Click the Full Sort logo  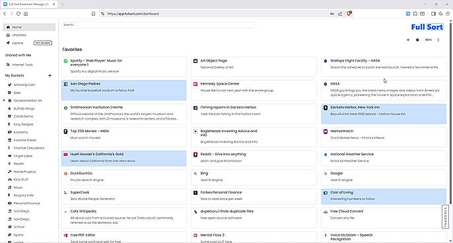click(x=427, y=27)
